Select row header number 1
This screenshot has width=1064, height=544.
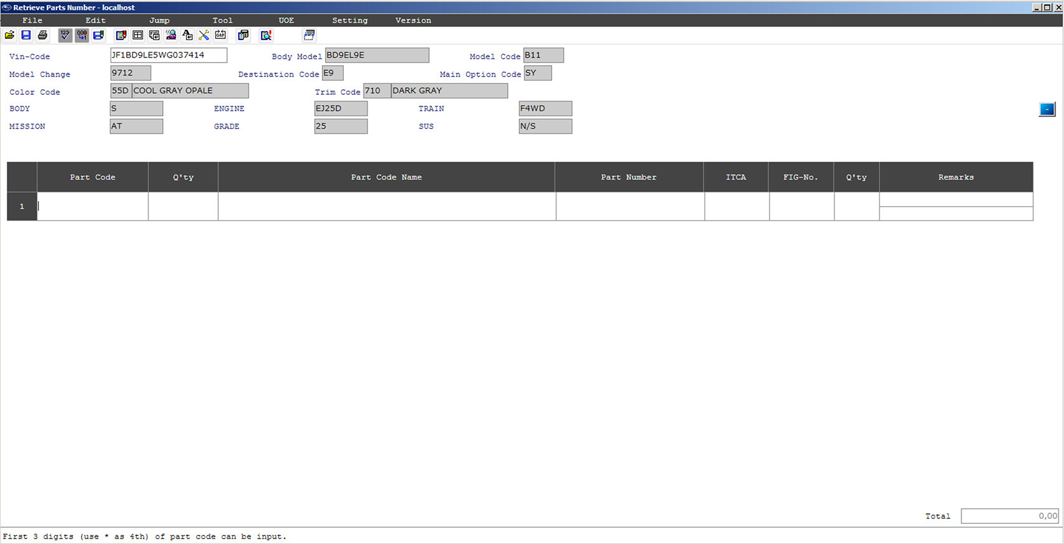coord(22,206)
